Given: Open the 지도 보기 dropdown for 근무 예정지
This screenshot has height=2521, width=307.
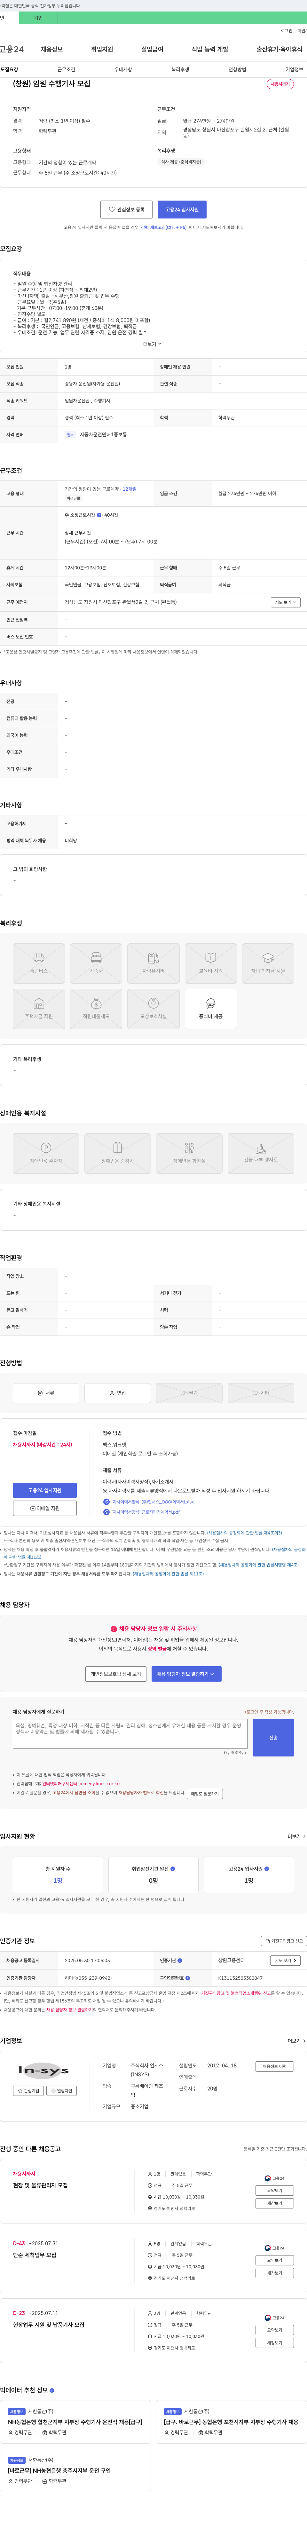Looking at the screenshot, I should click(x=286, y=602).
